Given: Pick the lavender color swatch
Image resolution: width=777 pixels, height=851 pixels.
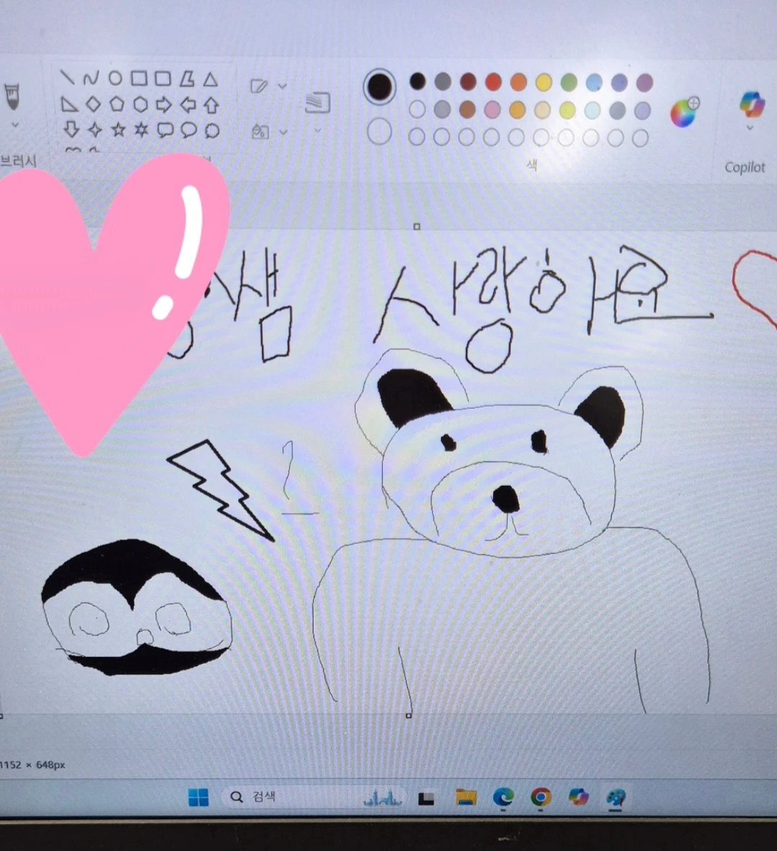Looking at the screenshot, I should click(642, 110).
